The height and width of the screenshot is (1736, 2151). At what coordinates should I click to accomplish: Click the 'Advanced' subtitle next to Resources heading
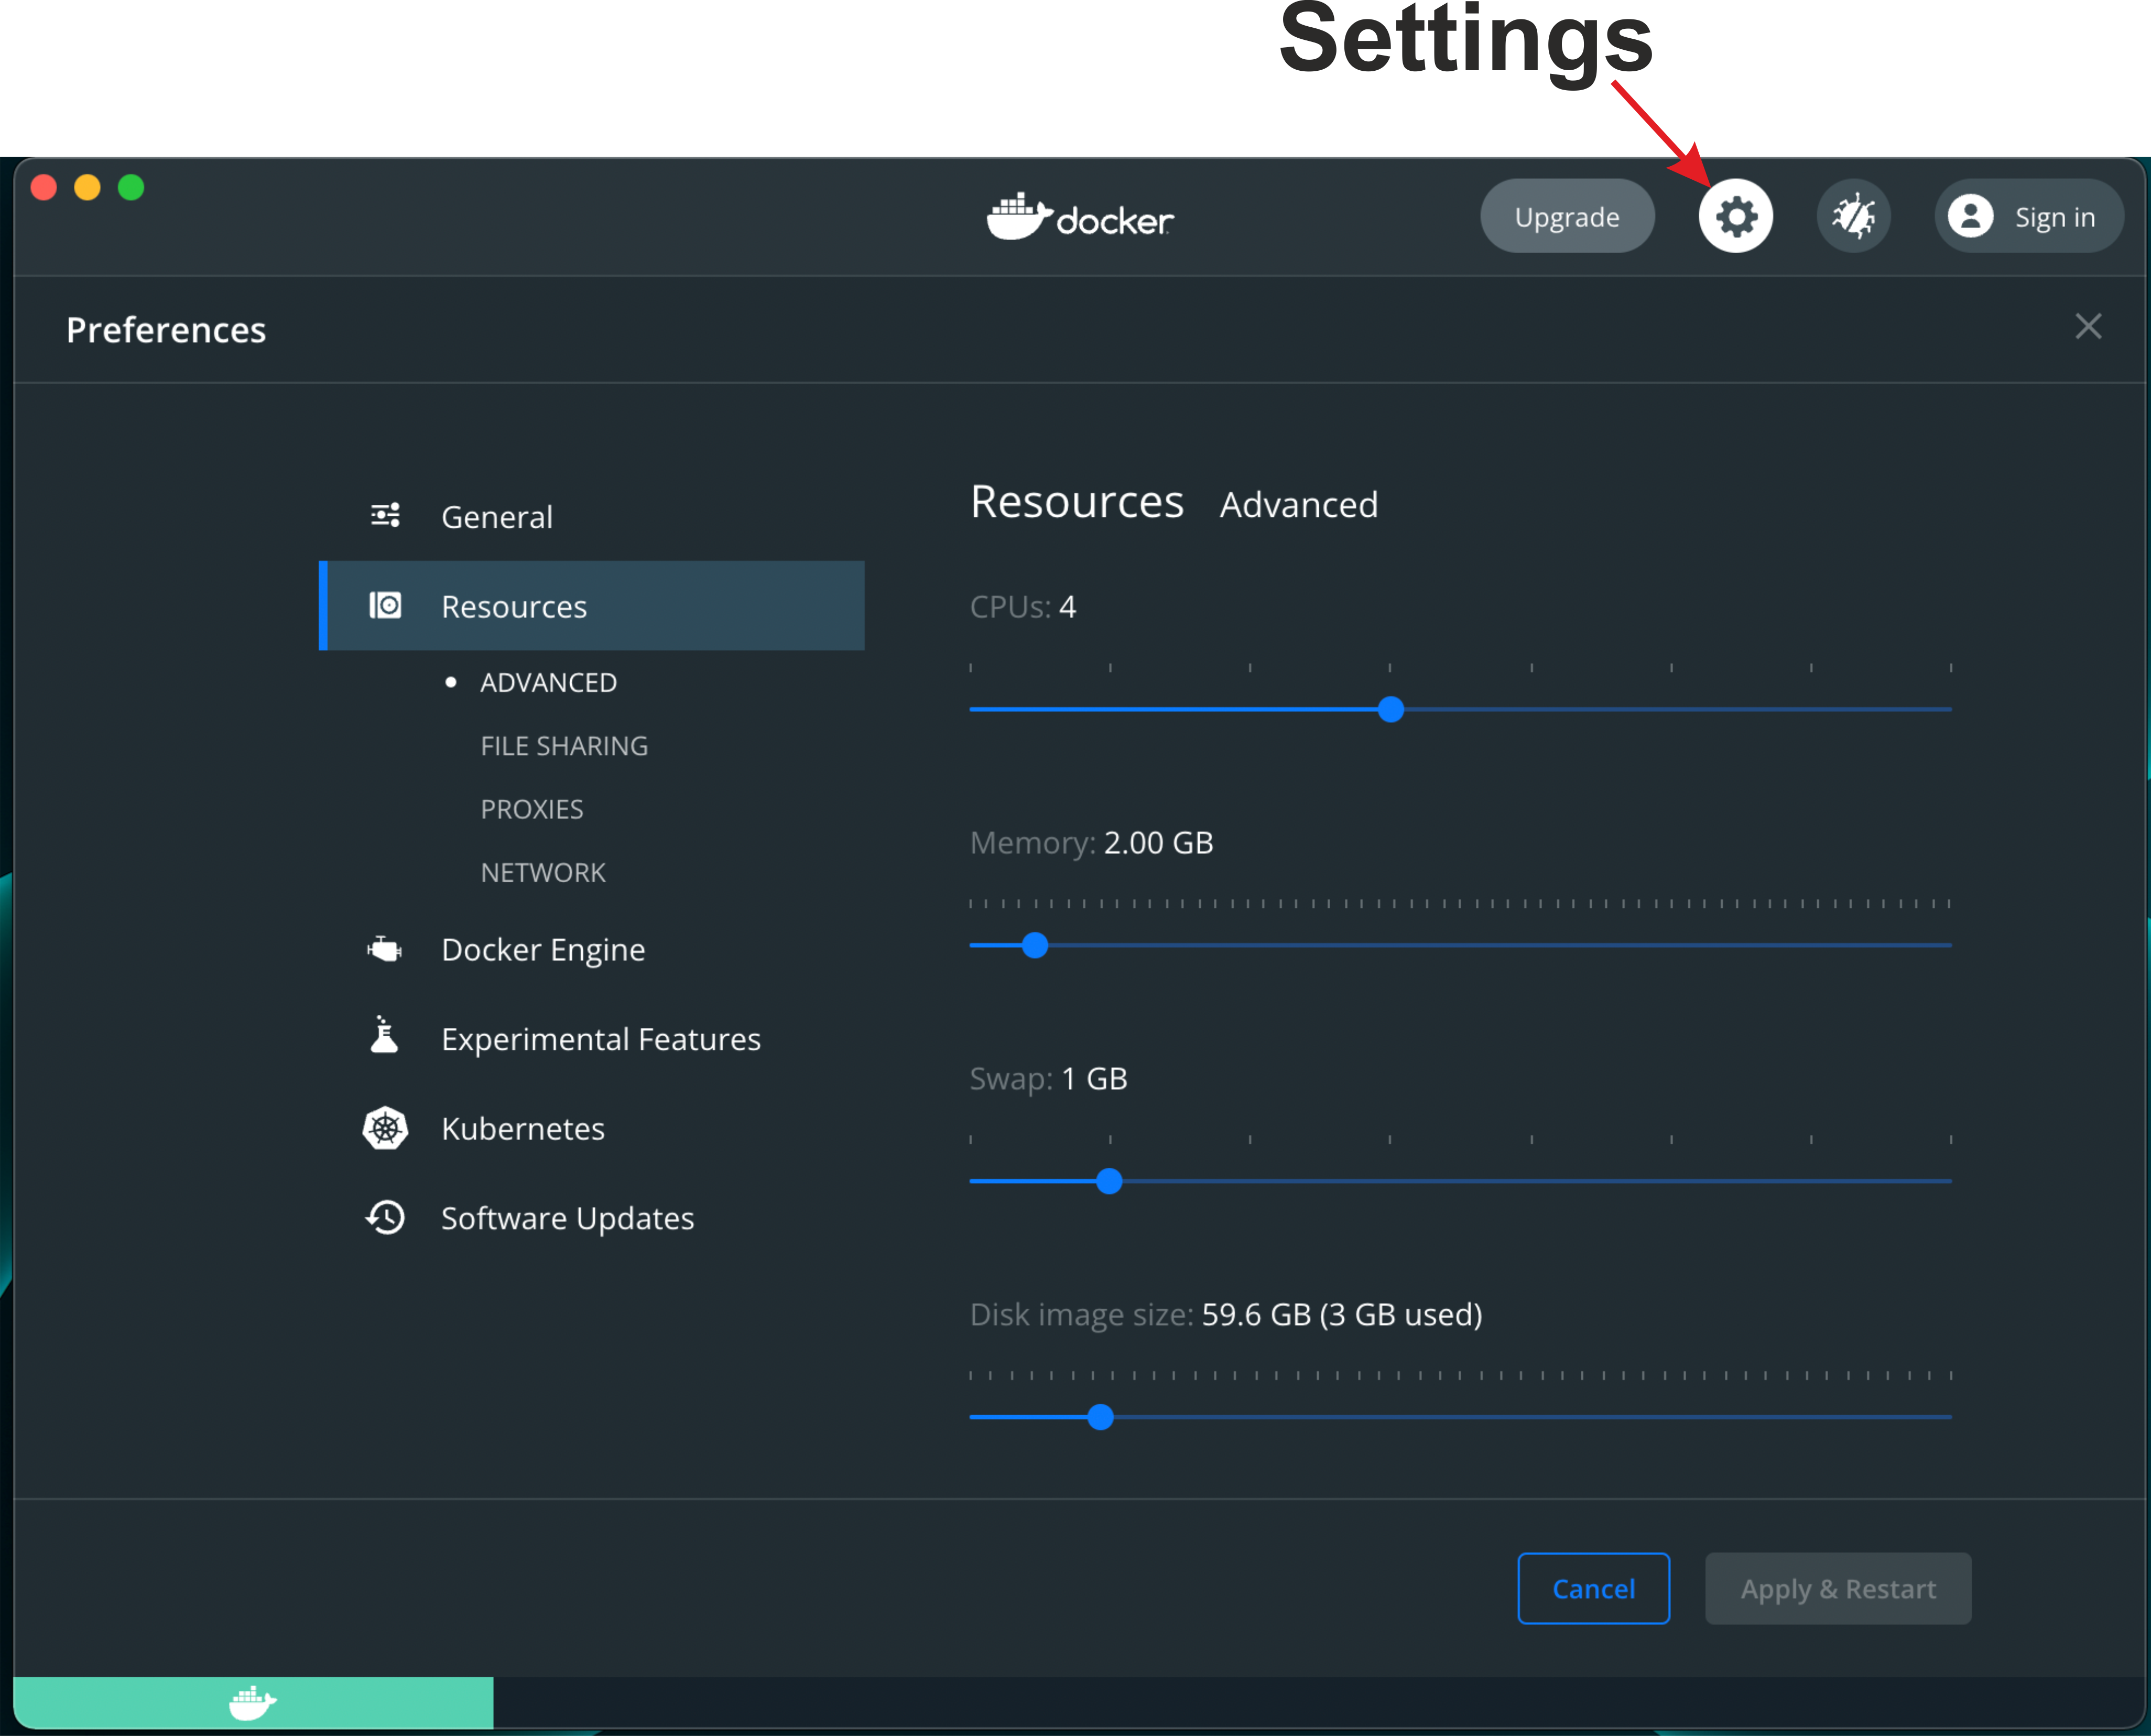click(1298, 504)
